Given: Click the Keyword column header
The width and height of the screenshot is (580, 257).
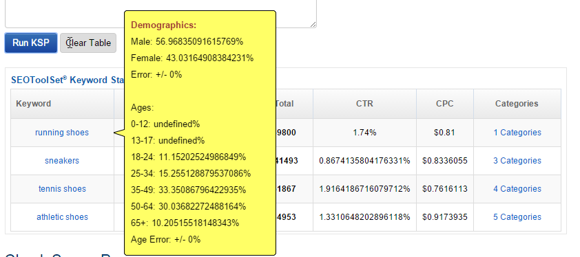Looking at the screenshot, I should click(x=62, y=104).
